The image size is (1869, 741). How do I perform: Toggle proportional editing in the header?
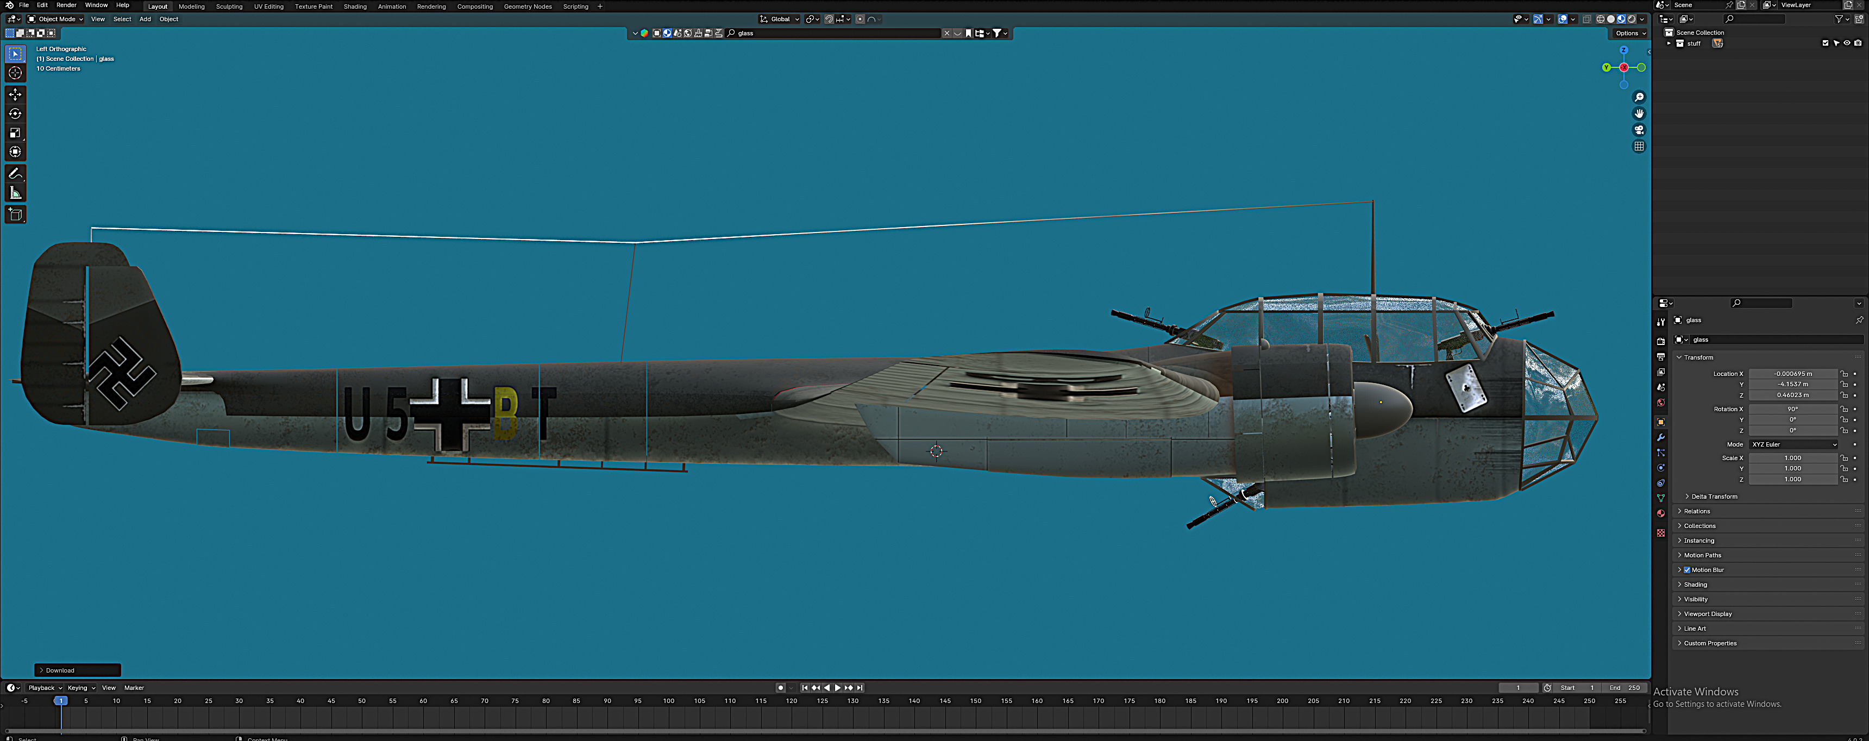click(x=860, y=20)
